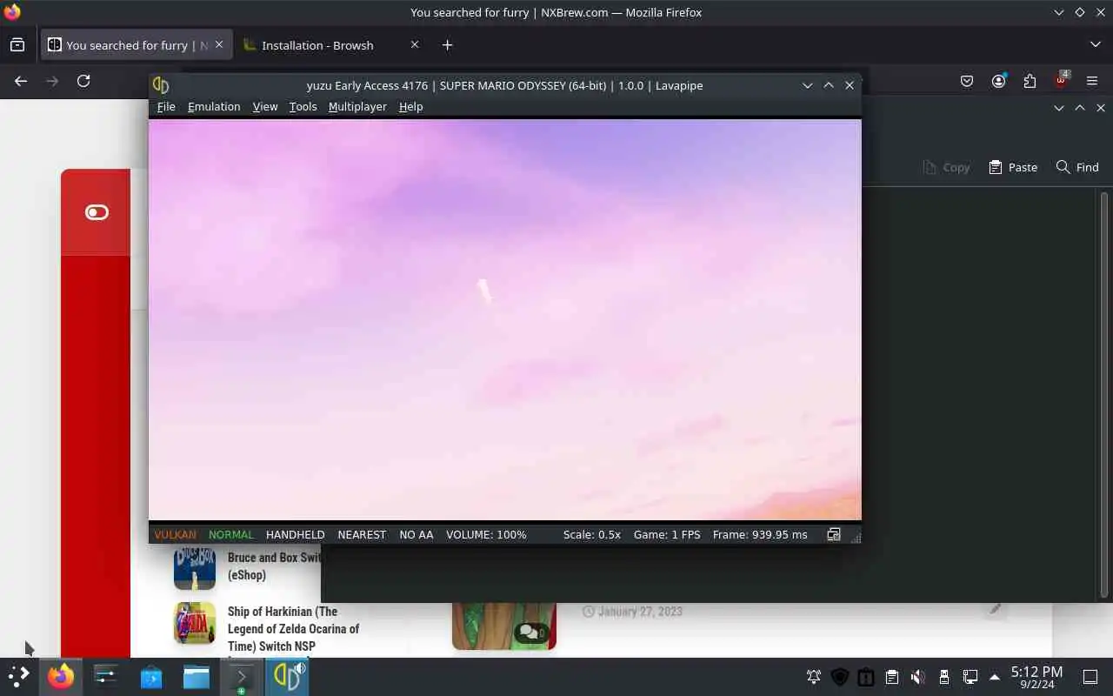The height and width of the screenshot is (696, 1113).
Task: Toggle the NORMAL GPU accuracy button
Action: [x=231, y=534]
